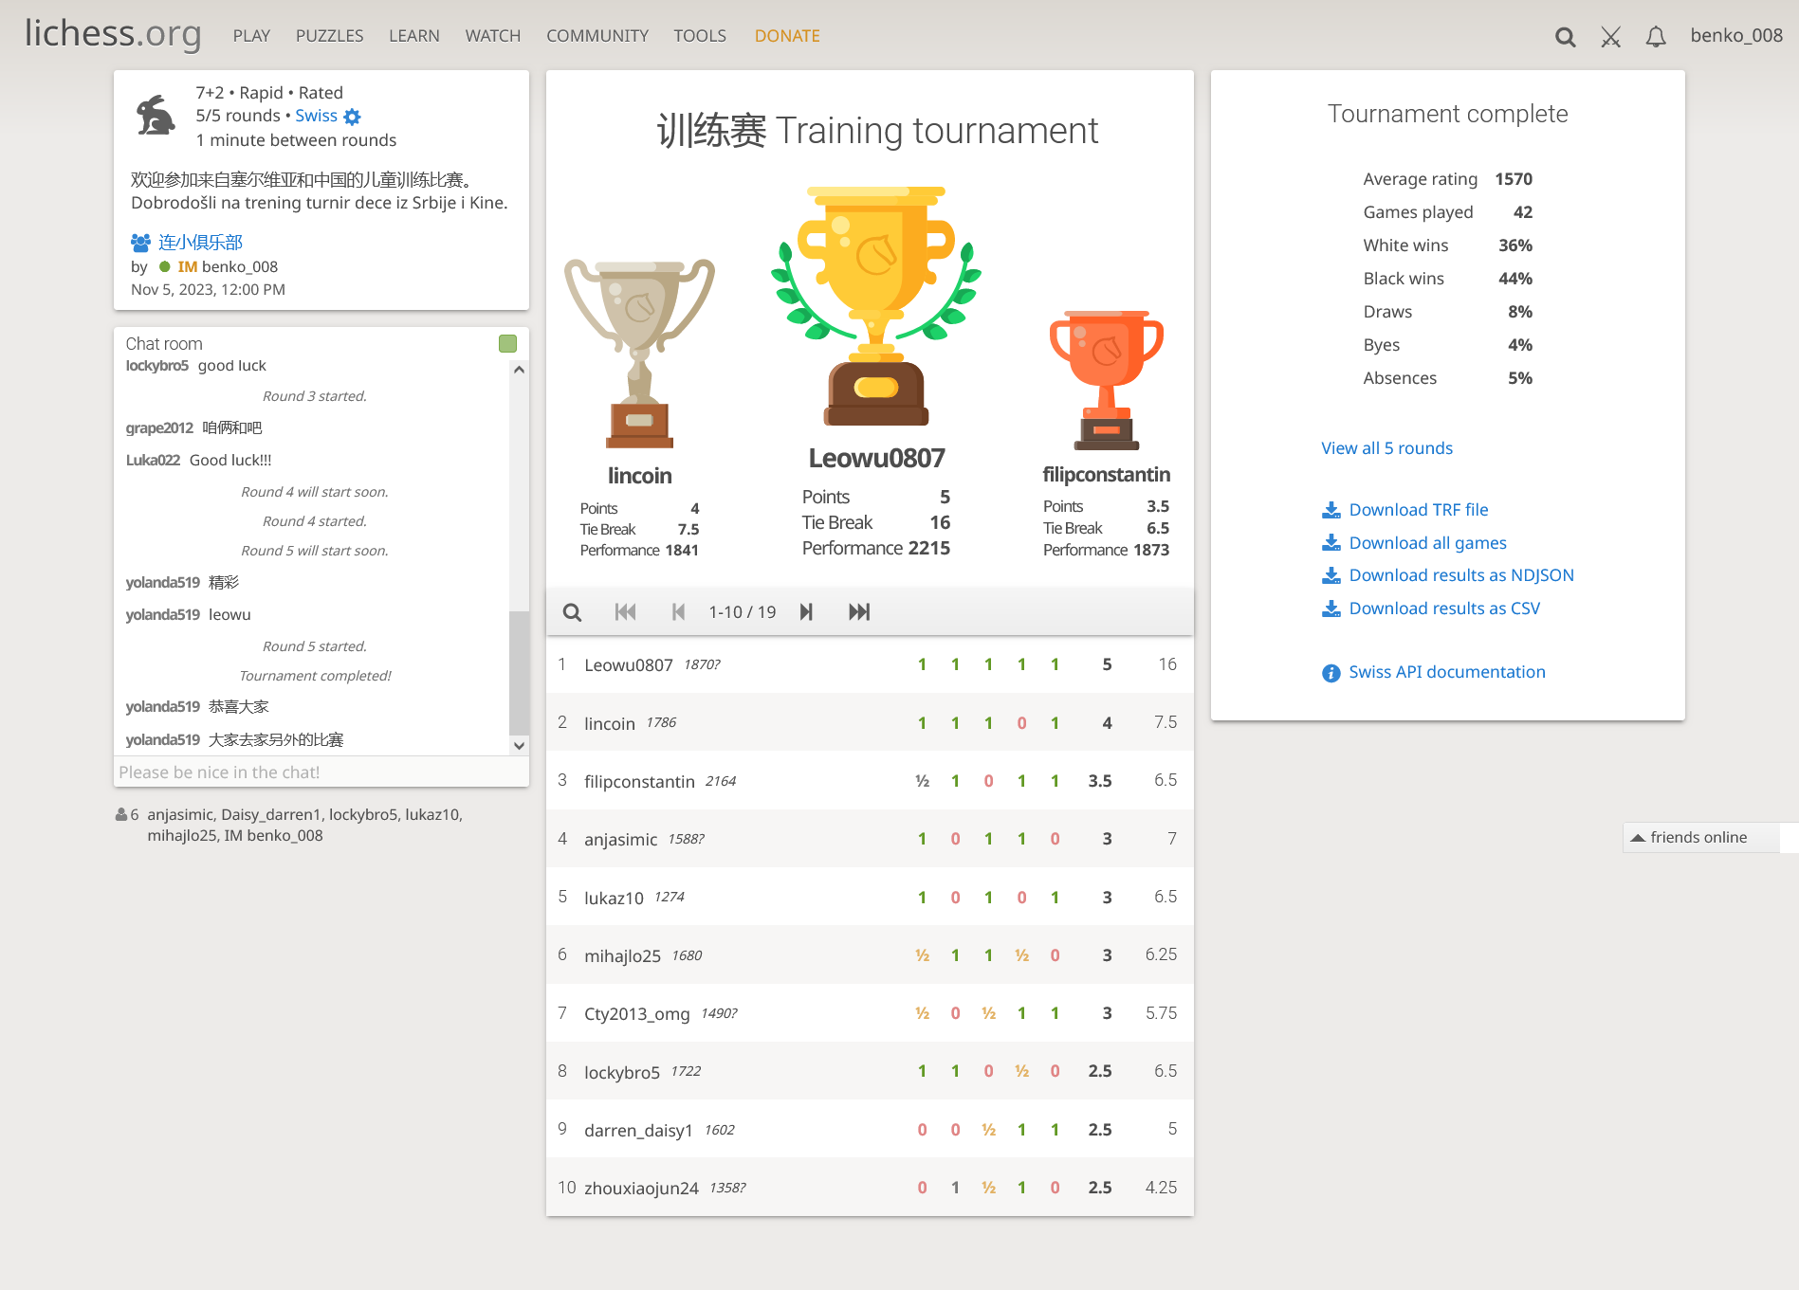1799x1290 pixels.
Task: Open the TOOLS menu
Action: (x=700, y=36)
